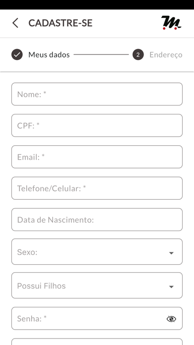Open the Sexo dropdown arrow

[x=171, y=253]
